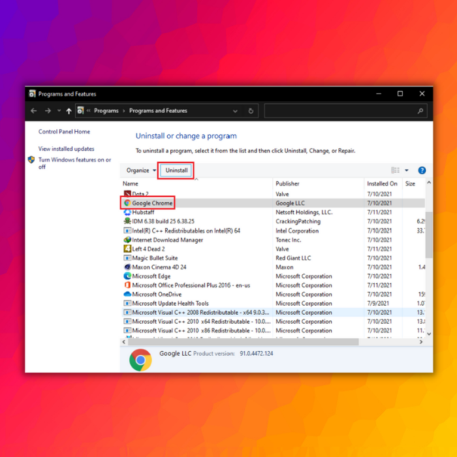
Task: Click 7/9/2021 installed date cell
Action: [378, 304]
